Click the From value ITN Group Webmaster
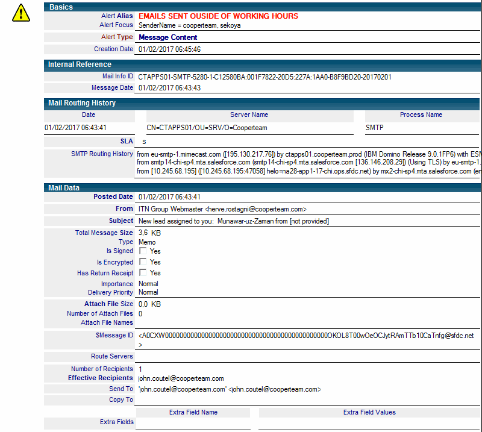Image resolution: width=482 pixels, height=432 pixels. coord(222,209)
